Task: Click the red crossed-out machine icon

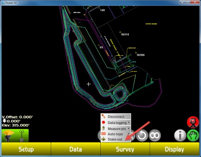Action: (193, 122)
